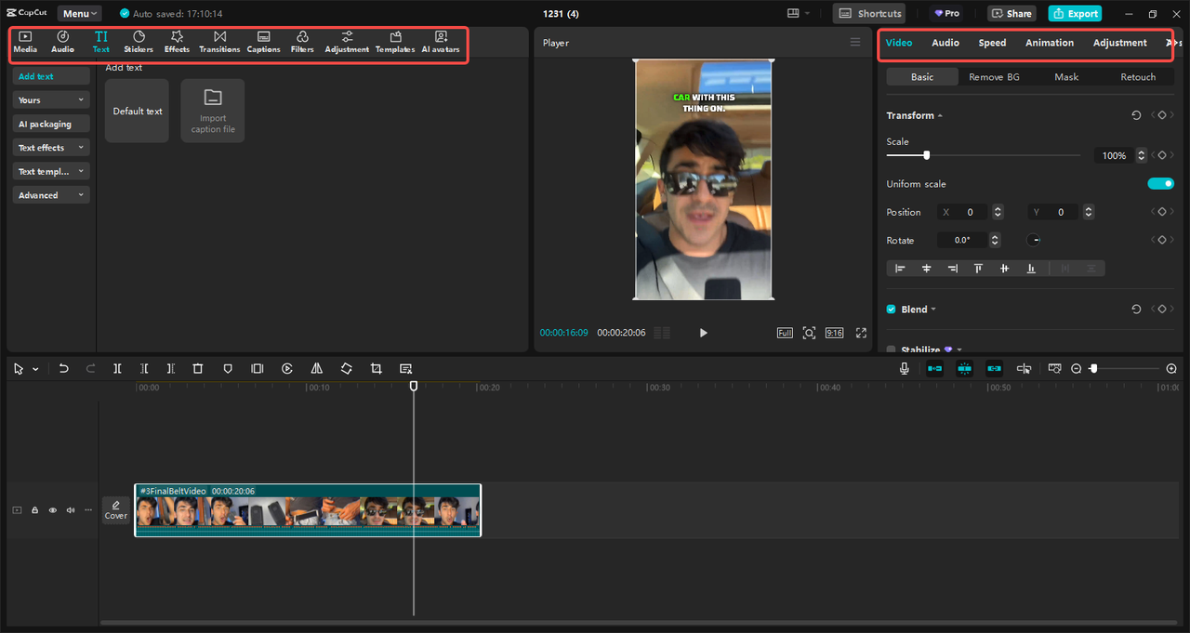
Task: Collapse the Transform section
Action: coord(940,115)
